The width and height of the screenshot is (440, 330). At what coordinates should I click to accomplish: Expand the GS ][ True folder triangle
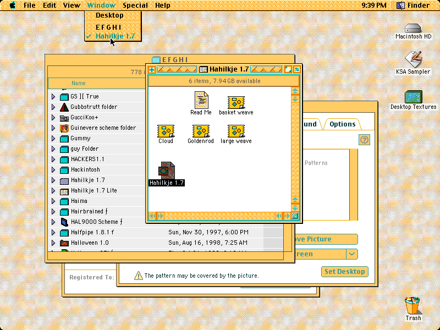(x=53, y=97)
